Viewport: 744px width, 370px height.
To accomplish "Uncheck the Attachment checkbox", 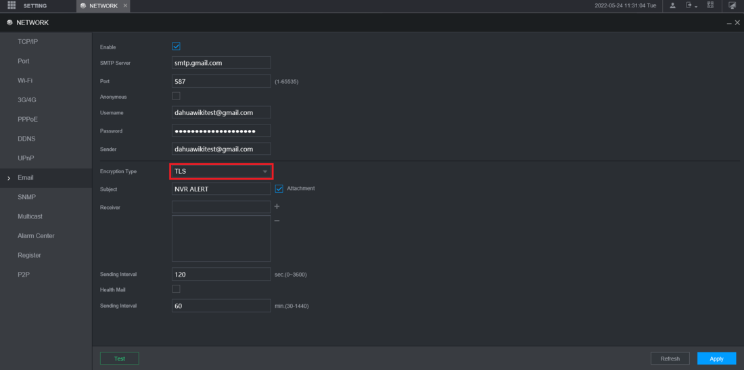I will [279, 189].
